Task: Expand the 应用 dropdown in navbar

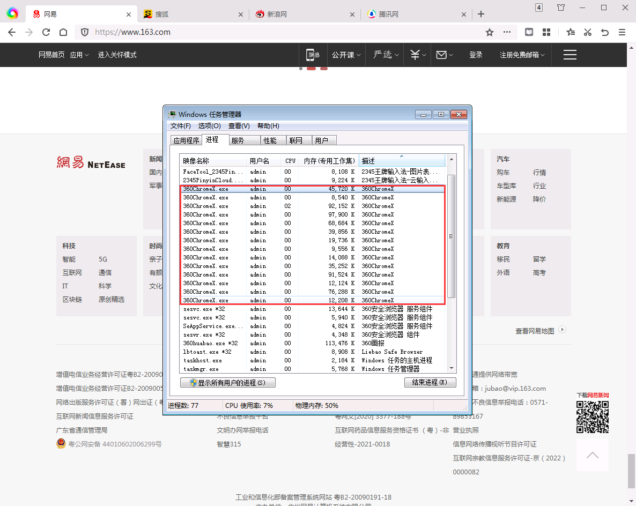Action: (79, 55)
